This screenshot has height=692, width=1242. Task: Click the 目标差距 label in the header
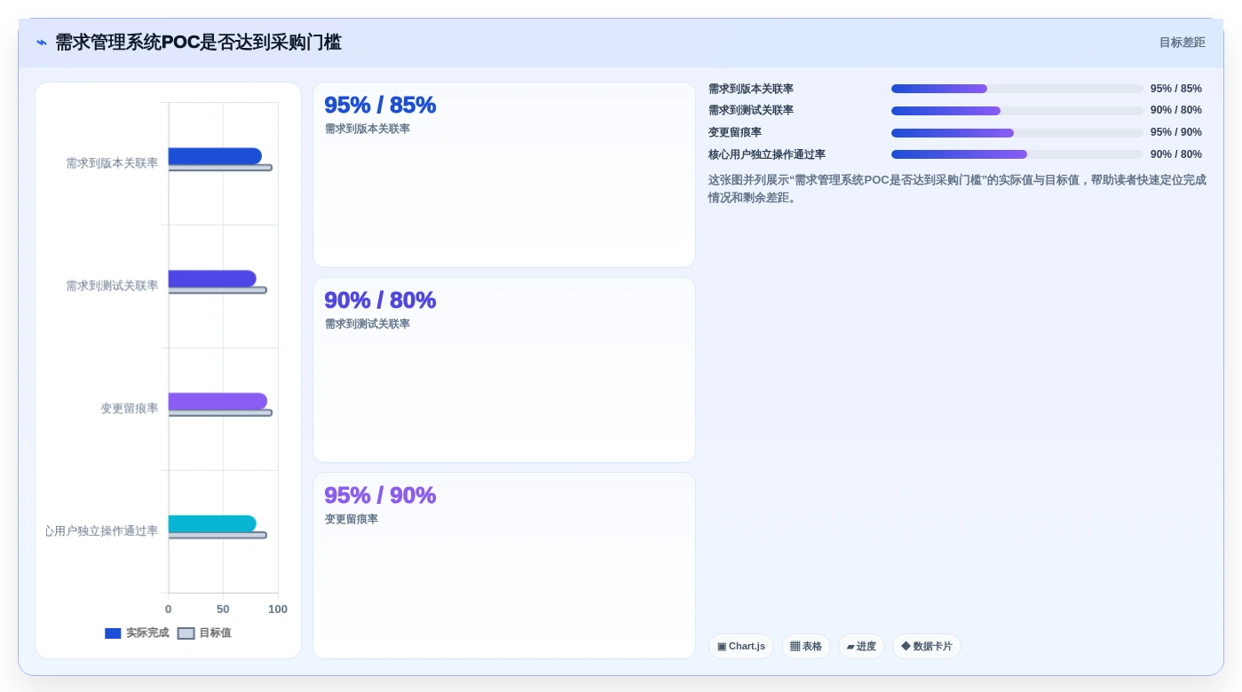point(1182,43)
